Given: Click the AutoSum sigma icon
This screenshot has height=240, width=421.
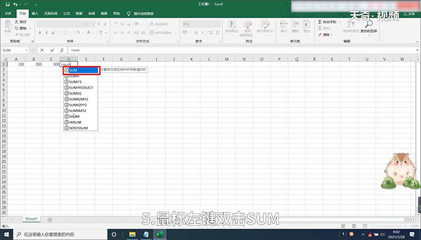Looking at the screenshot, I should (x=320, y=22).
